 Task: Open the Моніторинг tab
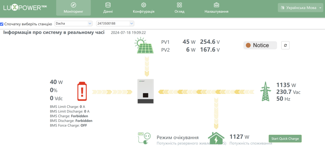[73, 8]
